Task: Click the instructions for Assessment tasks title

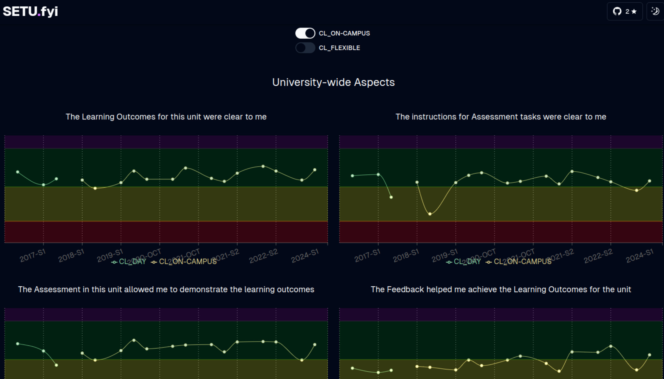Action: 501,117
